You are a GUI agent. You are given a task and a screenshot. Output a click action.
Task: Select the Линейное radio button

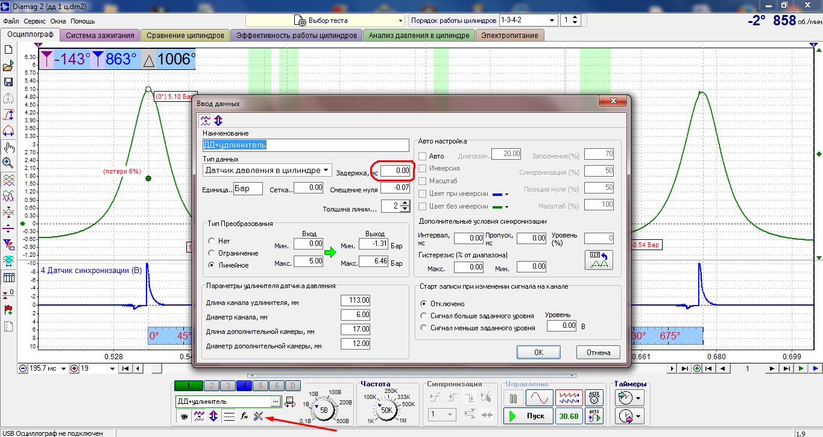point(212,265)
